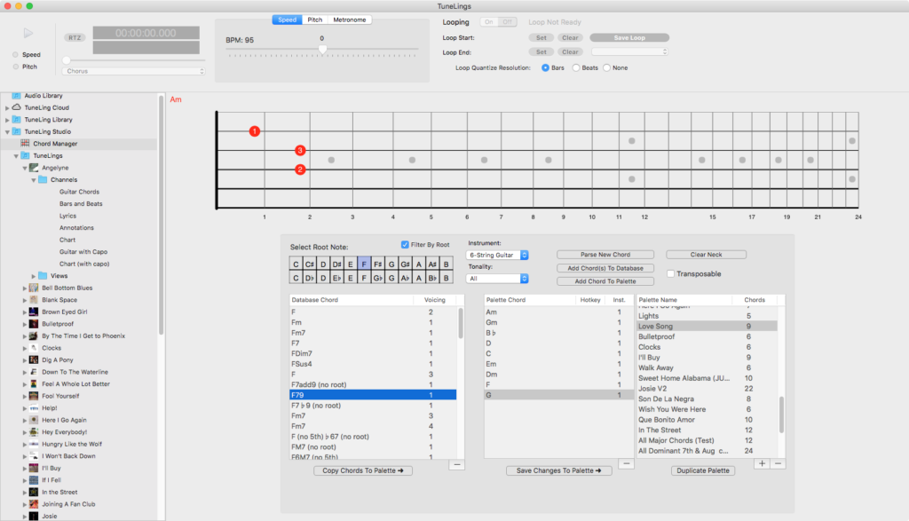Viewport: 909px width, 521px height.
Task: Click Set for Loop End
Action: point(541,52)
